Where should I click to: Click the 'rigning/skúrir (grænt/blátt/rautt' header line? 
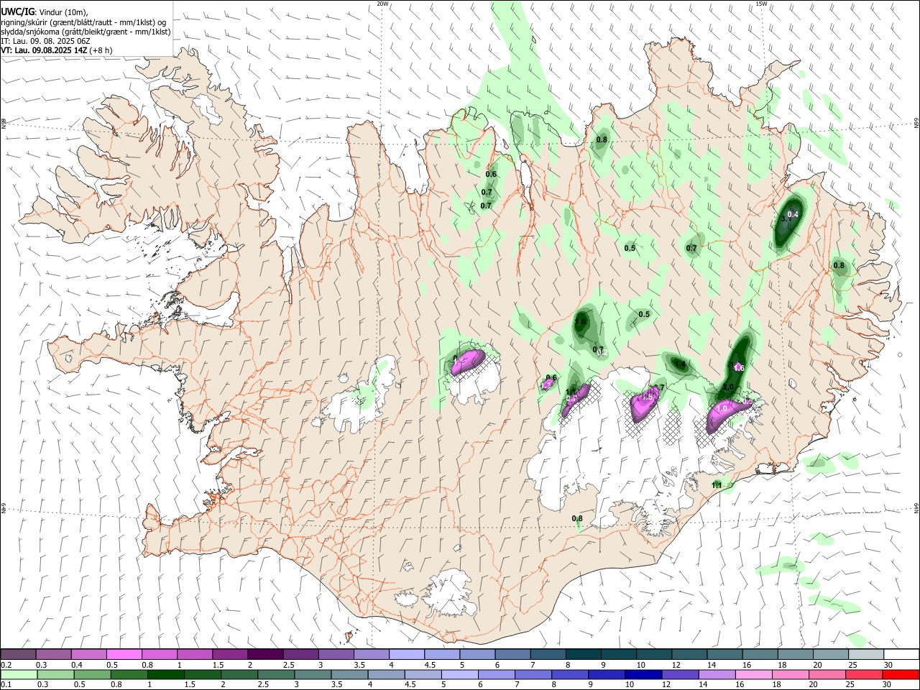pyautogui.click(x=83, y=22)
